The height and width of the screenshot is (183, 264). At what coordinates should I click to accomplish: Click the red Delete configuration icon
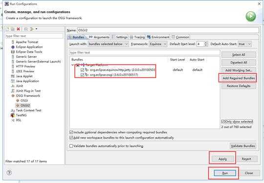pos(19,29)
